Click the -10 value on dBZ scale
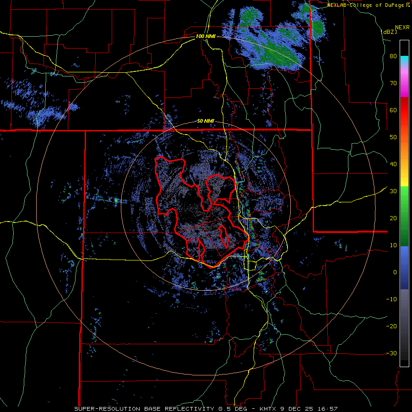Image resolution: width=412 pixels, height=412 pixels. (x=391, y=299)
